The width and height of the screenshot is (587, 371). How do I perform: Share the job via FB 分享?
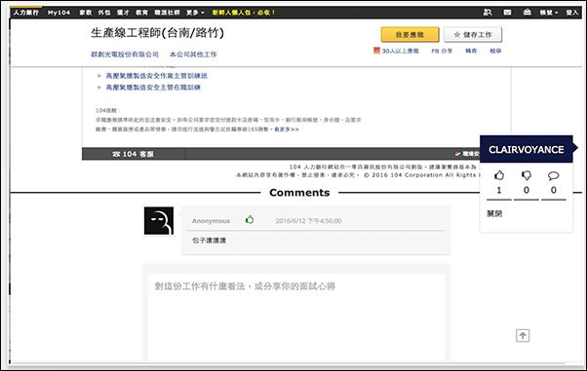[442, 51]
